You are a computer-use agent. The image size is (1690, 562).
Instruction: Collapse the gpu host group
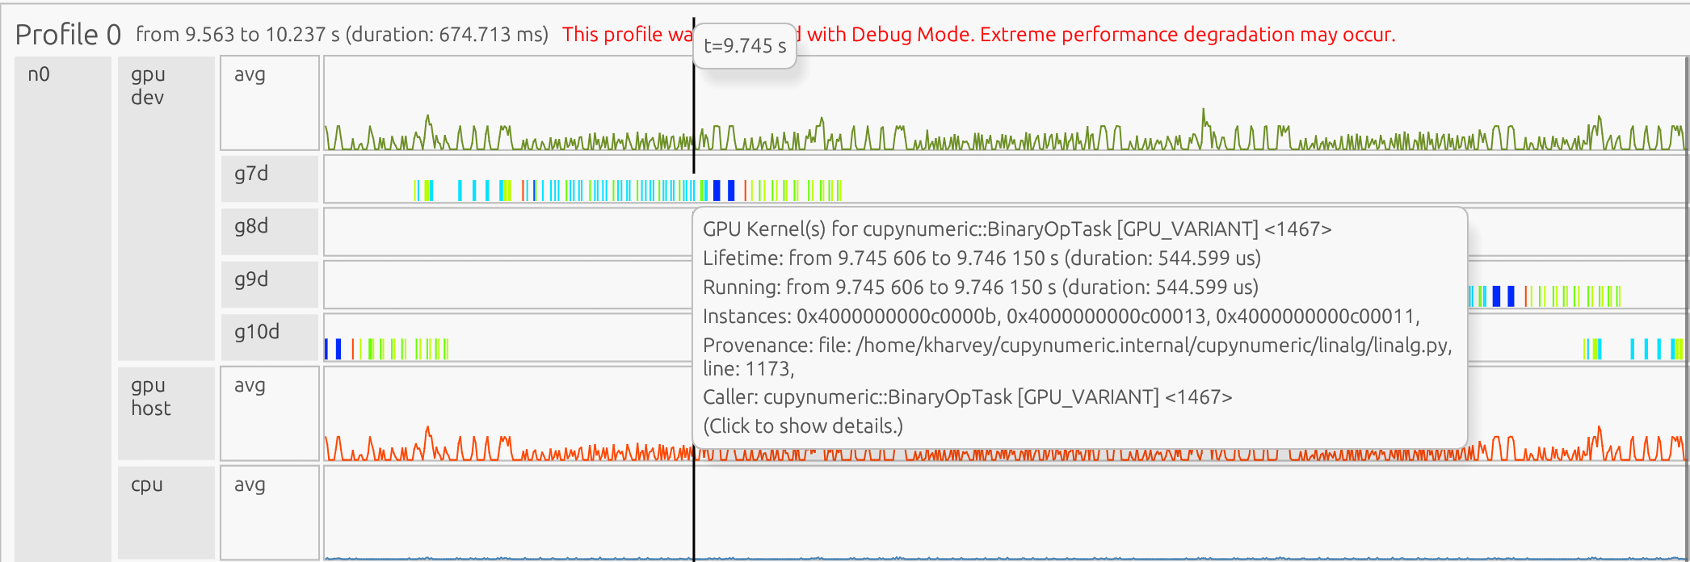point(151,397)
